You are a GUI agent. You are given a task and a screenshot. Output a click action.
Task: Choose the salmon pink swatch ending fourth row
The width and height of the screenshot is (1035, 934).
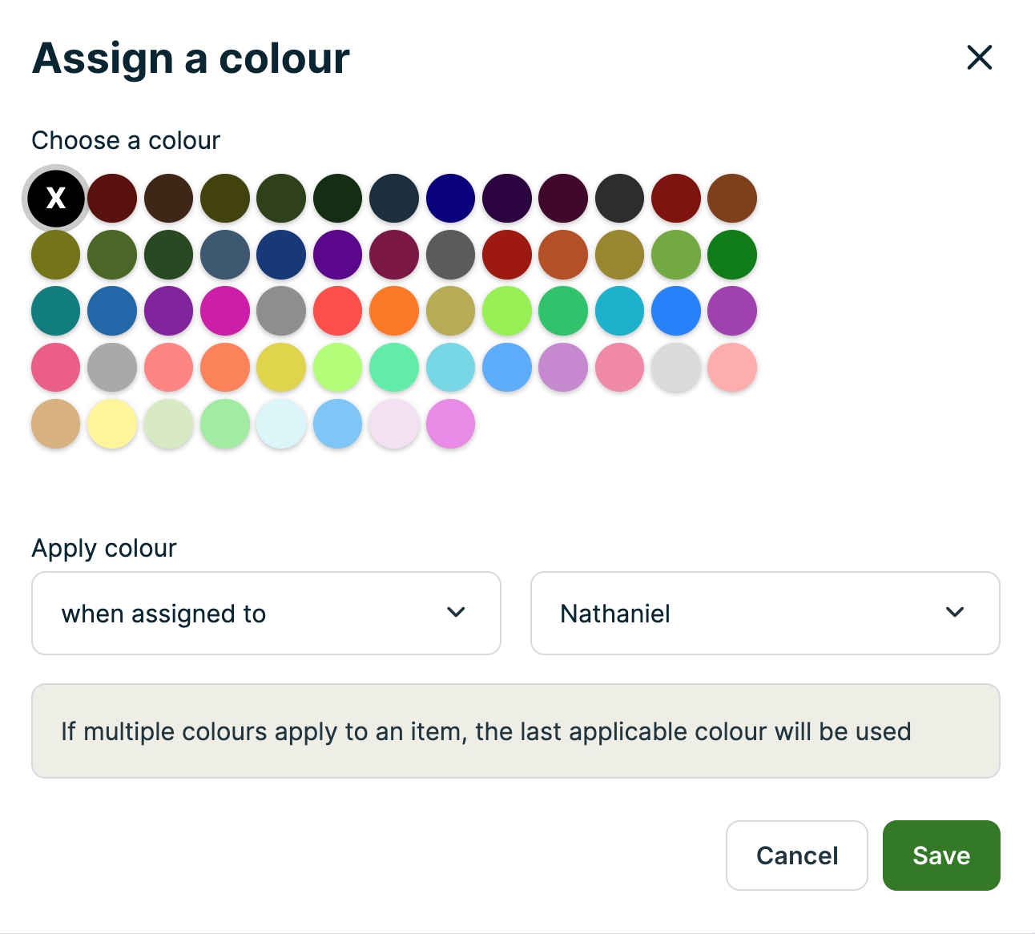pyautogui.click(x=732, y=368)
